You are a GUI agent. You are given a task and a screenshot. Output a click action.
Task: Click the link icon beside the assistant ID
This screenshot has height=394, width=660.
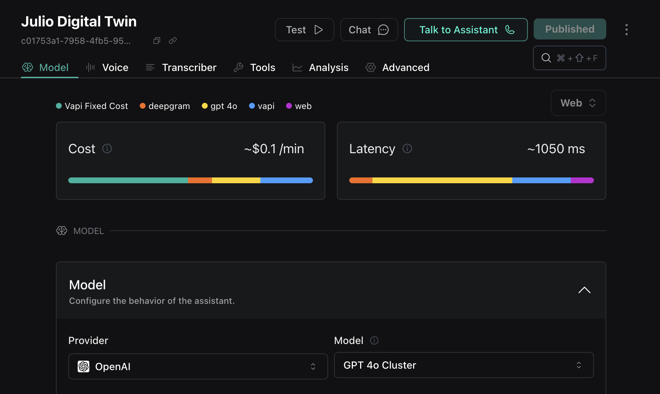coord(173,41)
